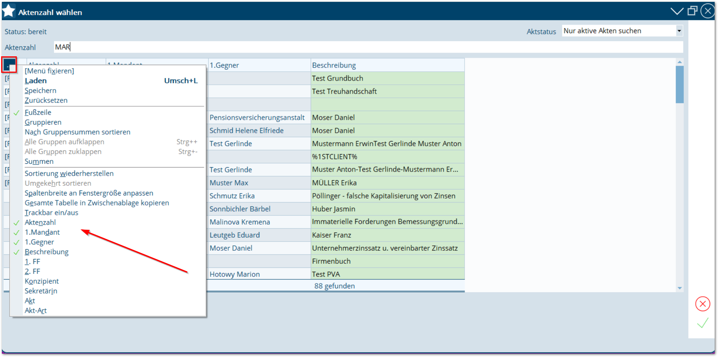Image resolution: width=718 pixels, height=357 pixels.
Task: Click the Sonnbichler Bärbel cell
Action: [259, 209]
